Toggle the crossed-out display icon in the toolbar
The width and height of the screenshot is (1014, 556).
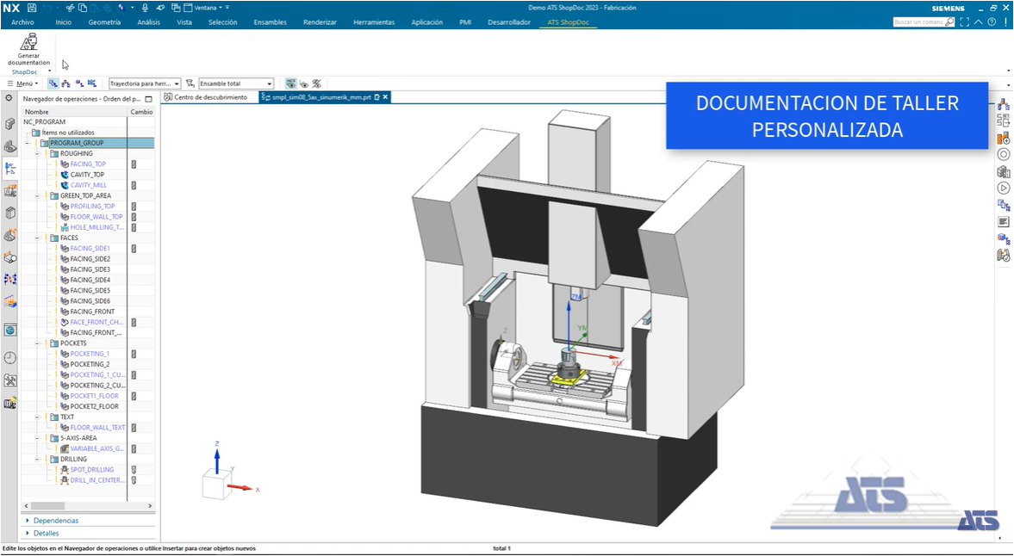(x=316, y=83)
